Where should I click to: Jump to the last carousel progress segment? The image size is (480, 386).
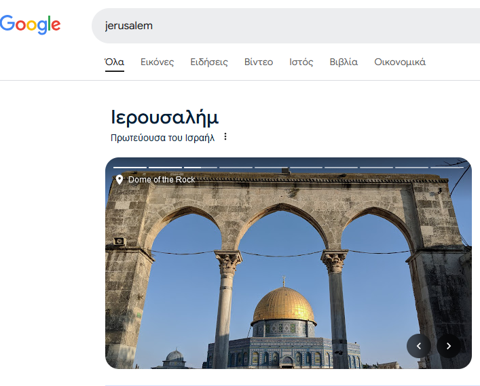pyautogui.click(x=447, y=168)
